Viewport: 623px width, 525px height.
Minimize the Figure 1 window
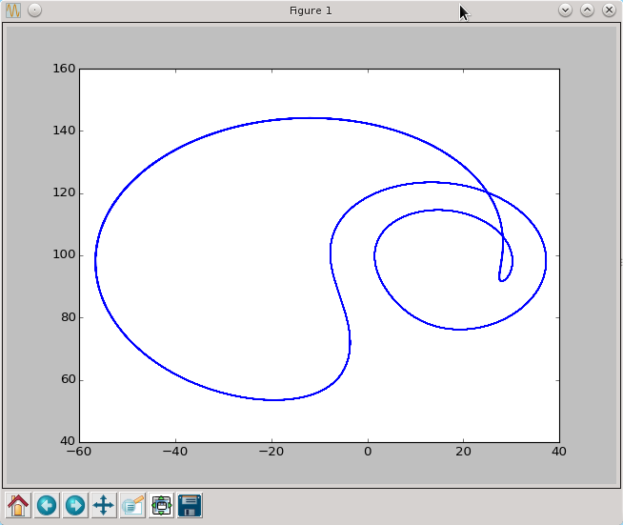tap(565, 10)
